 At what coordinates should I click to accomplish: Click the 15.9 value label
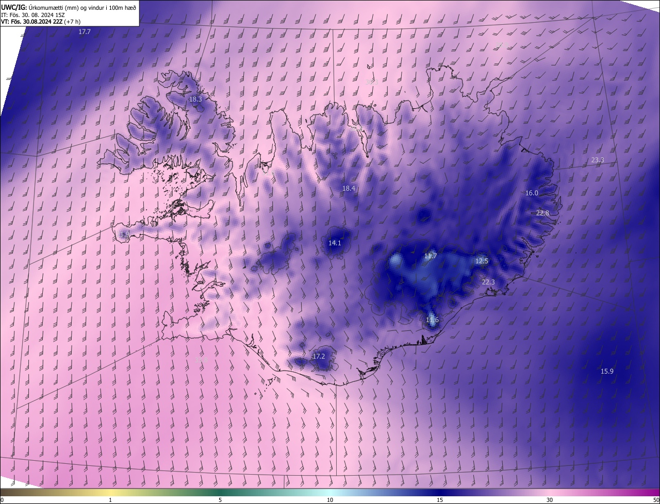coord(607,372)
